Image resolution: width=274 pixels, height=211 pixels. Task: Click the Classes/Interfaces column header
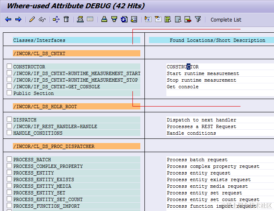[77, 40]
